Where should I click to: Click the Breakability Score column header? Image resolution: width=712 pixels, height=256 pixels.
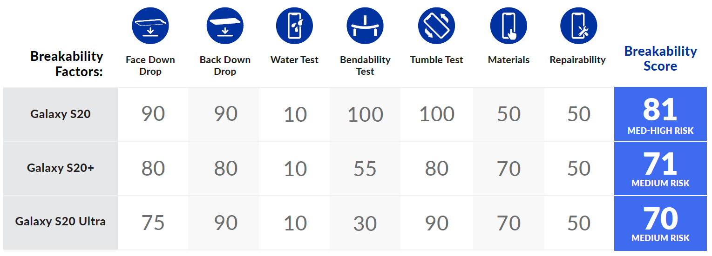[x=660, y=59]
